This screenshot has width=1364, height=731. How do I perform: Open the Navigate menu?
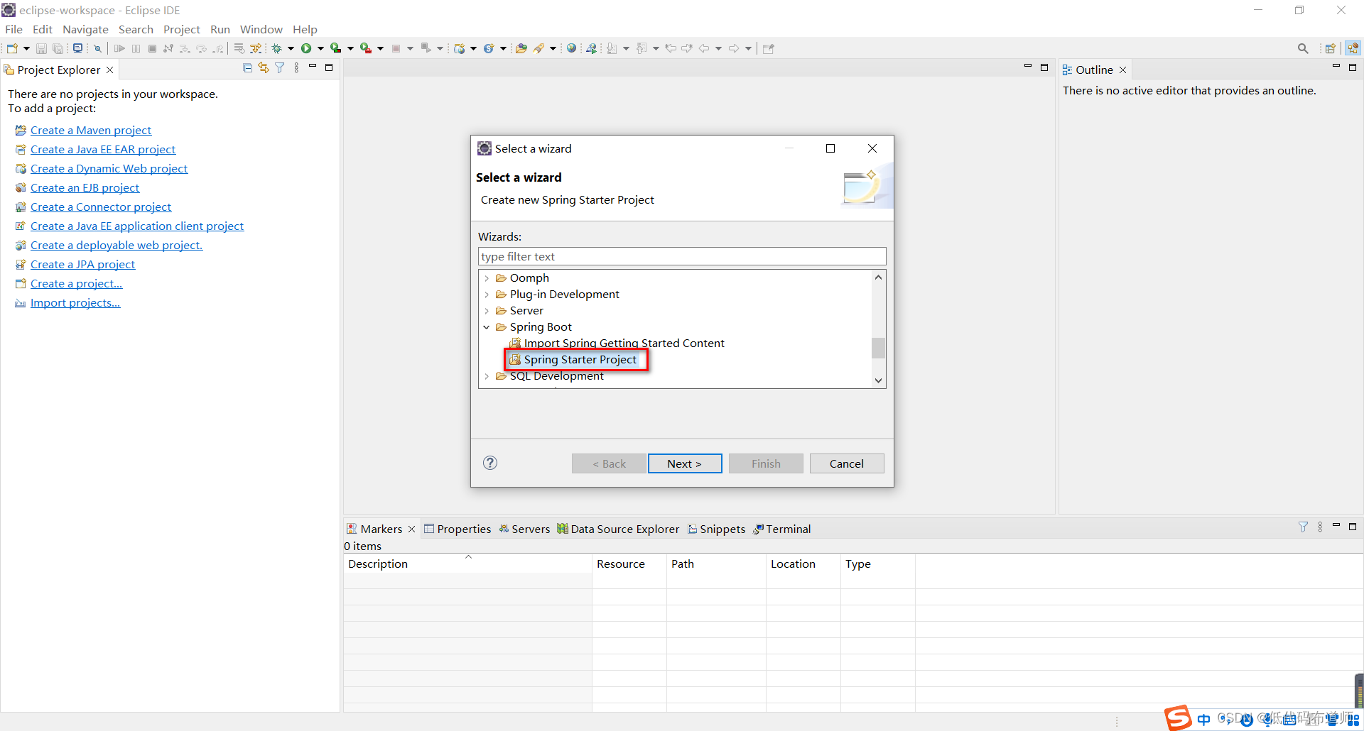tap(85, 29)
